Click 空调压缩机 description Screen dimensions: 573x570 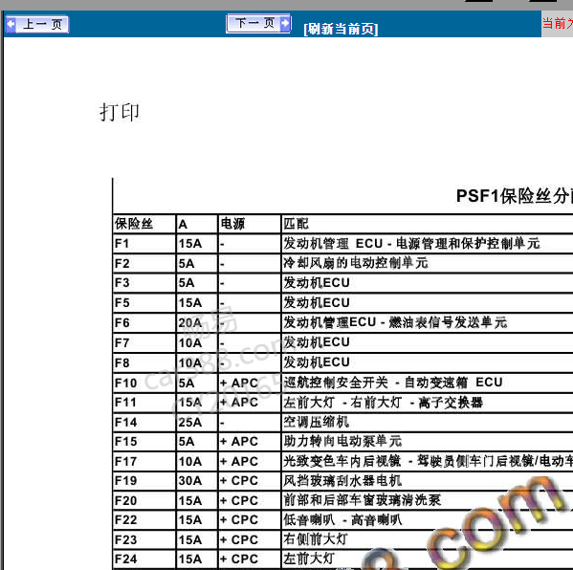point(316,422)
